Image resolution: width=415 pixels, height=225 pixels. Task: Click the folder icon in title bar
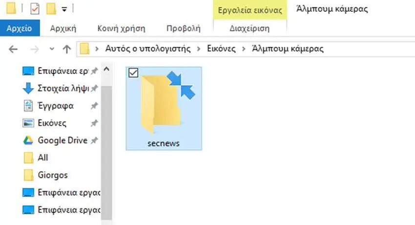click(x=11, y=8)
